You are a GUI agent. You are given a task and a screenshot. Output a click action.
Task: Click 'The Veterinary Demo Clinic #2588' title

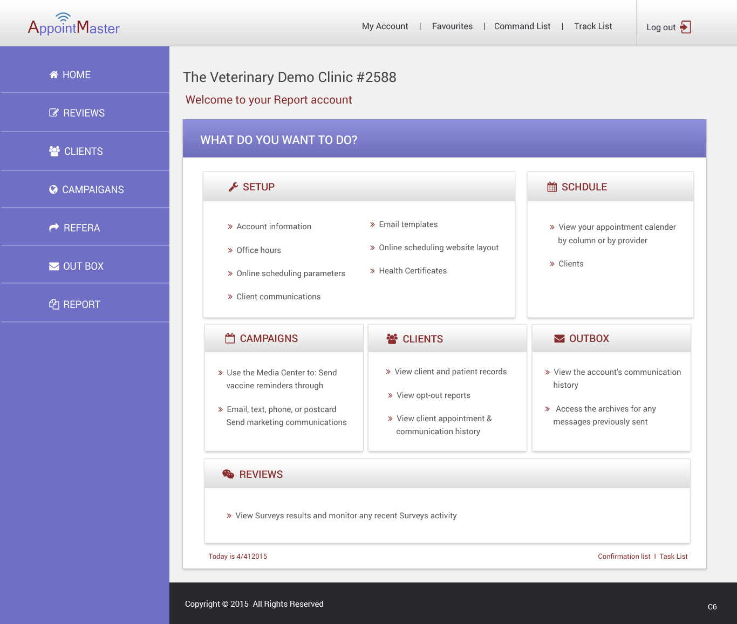[x=290, y=77]
